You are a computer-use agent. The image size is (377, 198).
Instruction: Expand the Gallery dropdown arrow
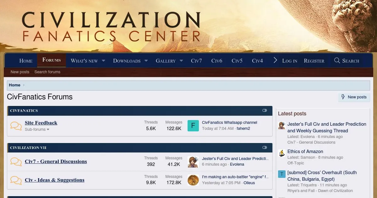[181, 61]
